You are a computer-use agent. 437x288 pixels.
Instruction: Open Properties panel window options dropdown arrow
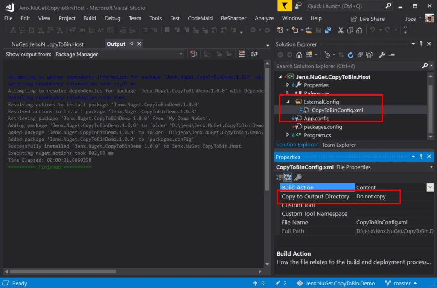413,157
